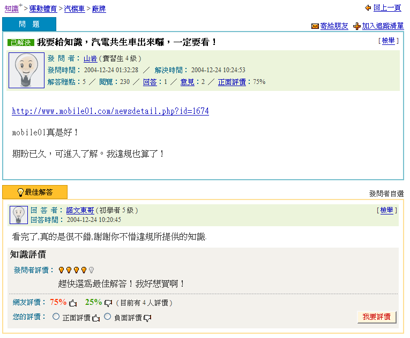
Task: Click thumbs-down icon next to 25%
Action: (x=108, y=303)
